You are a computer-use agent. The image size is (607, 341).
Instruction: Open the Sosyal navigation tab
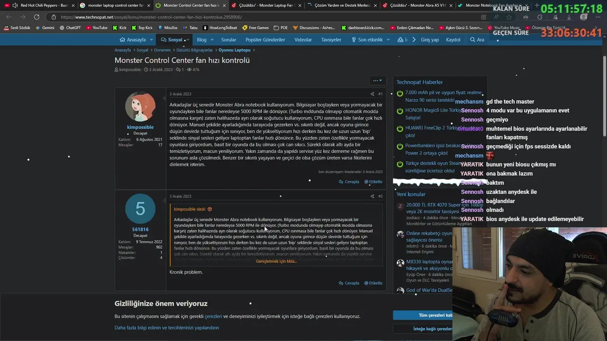click(172, 40)
